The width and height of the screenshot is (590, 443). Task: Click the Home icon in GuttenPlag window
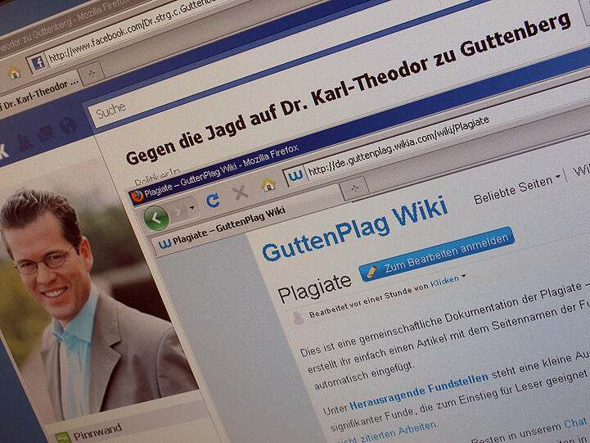[268, 185]
